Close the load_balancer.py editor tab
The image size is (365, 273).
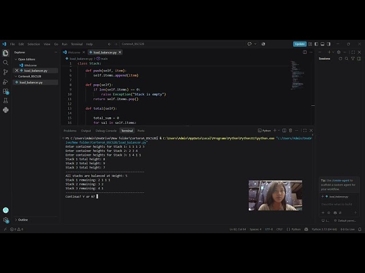point(120,52)
